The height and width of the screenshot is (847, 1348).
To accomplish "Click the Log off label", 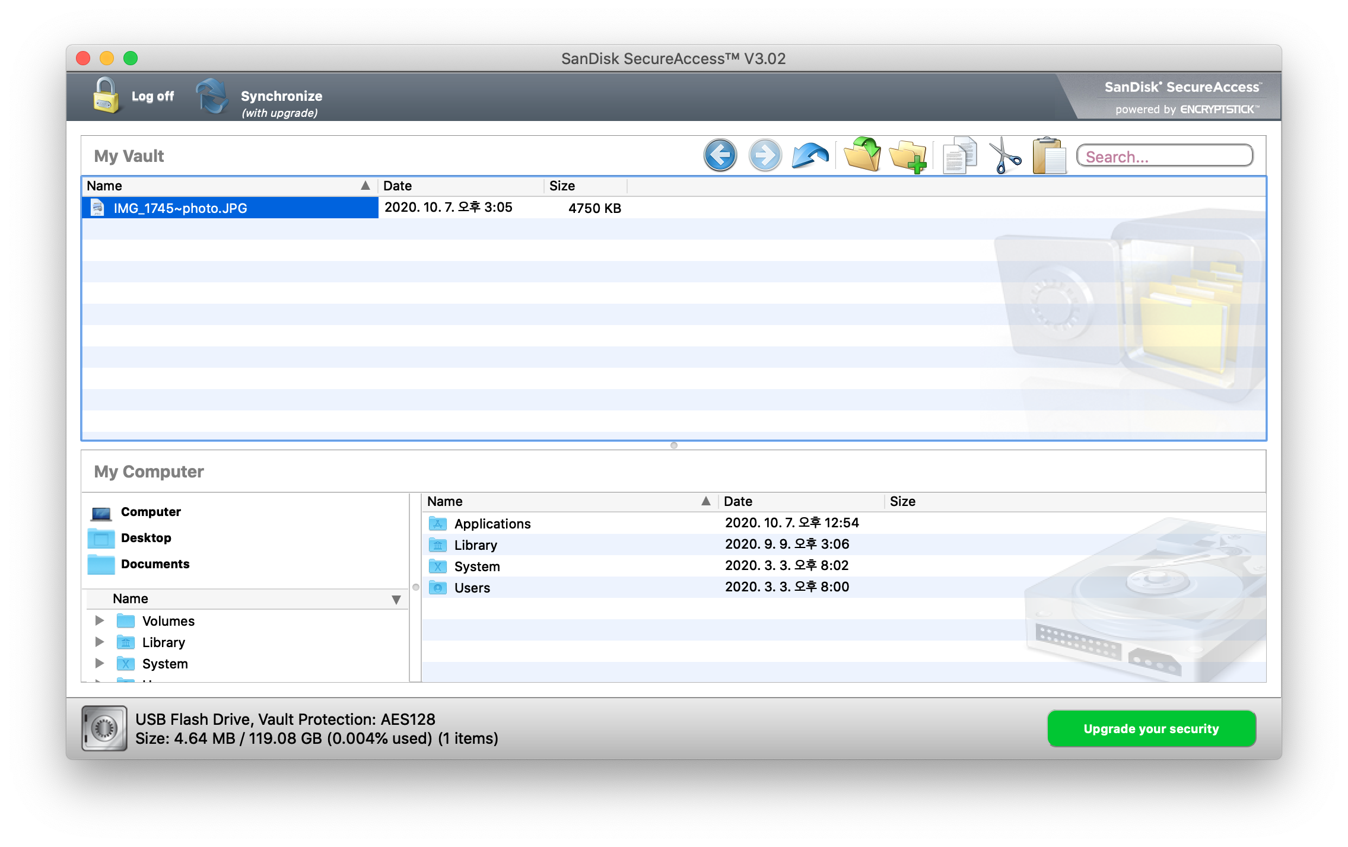I will pos(152,96).
